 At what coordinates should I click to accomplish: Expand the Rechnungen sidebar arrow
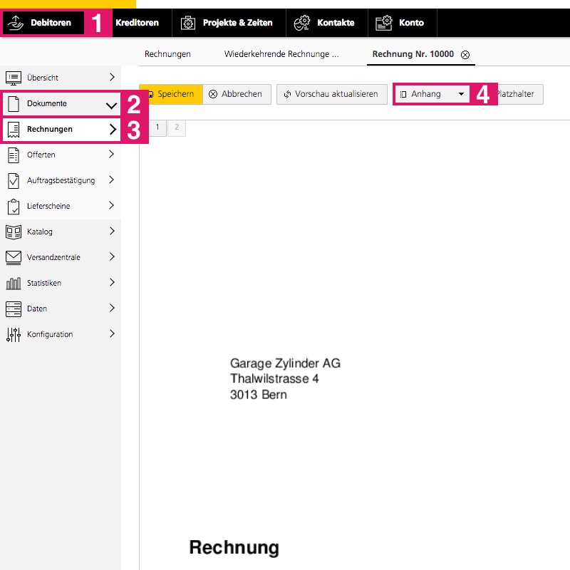click(x=113, y=130)
